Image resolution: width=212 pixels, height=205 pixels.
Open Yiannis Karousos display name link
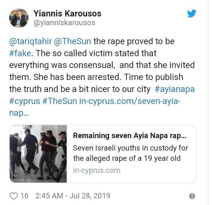pos(67,14)
